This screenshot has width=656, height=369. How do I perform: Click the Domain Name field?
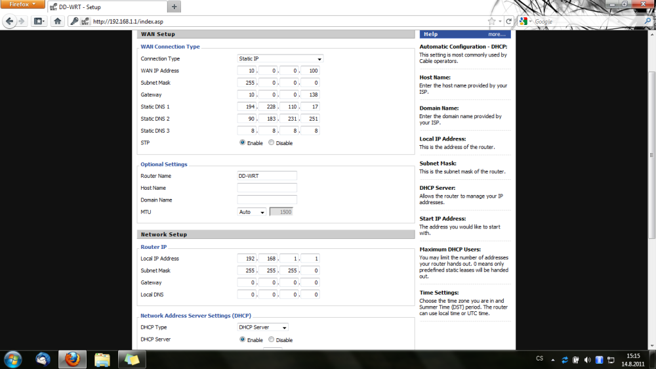tap(267, 200)
